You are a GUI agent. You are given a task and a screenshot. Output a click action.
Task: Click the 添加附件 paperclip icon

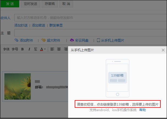coord(16,40)
